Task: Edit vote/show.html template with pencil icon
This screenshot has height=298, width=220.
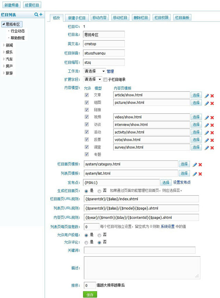Action: point(207,140)
